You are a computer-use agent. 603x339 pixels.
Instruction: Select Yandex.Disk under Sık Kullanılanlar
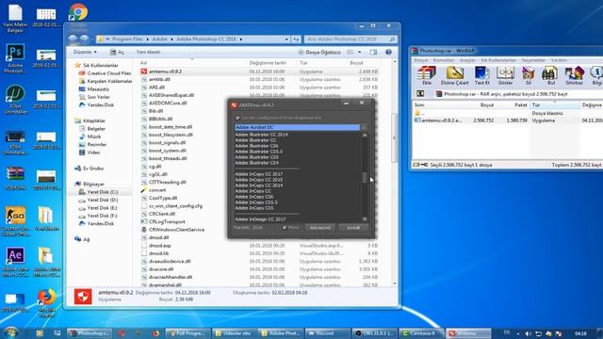tap(101, 105)
